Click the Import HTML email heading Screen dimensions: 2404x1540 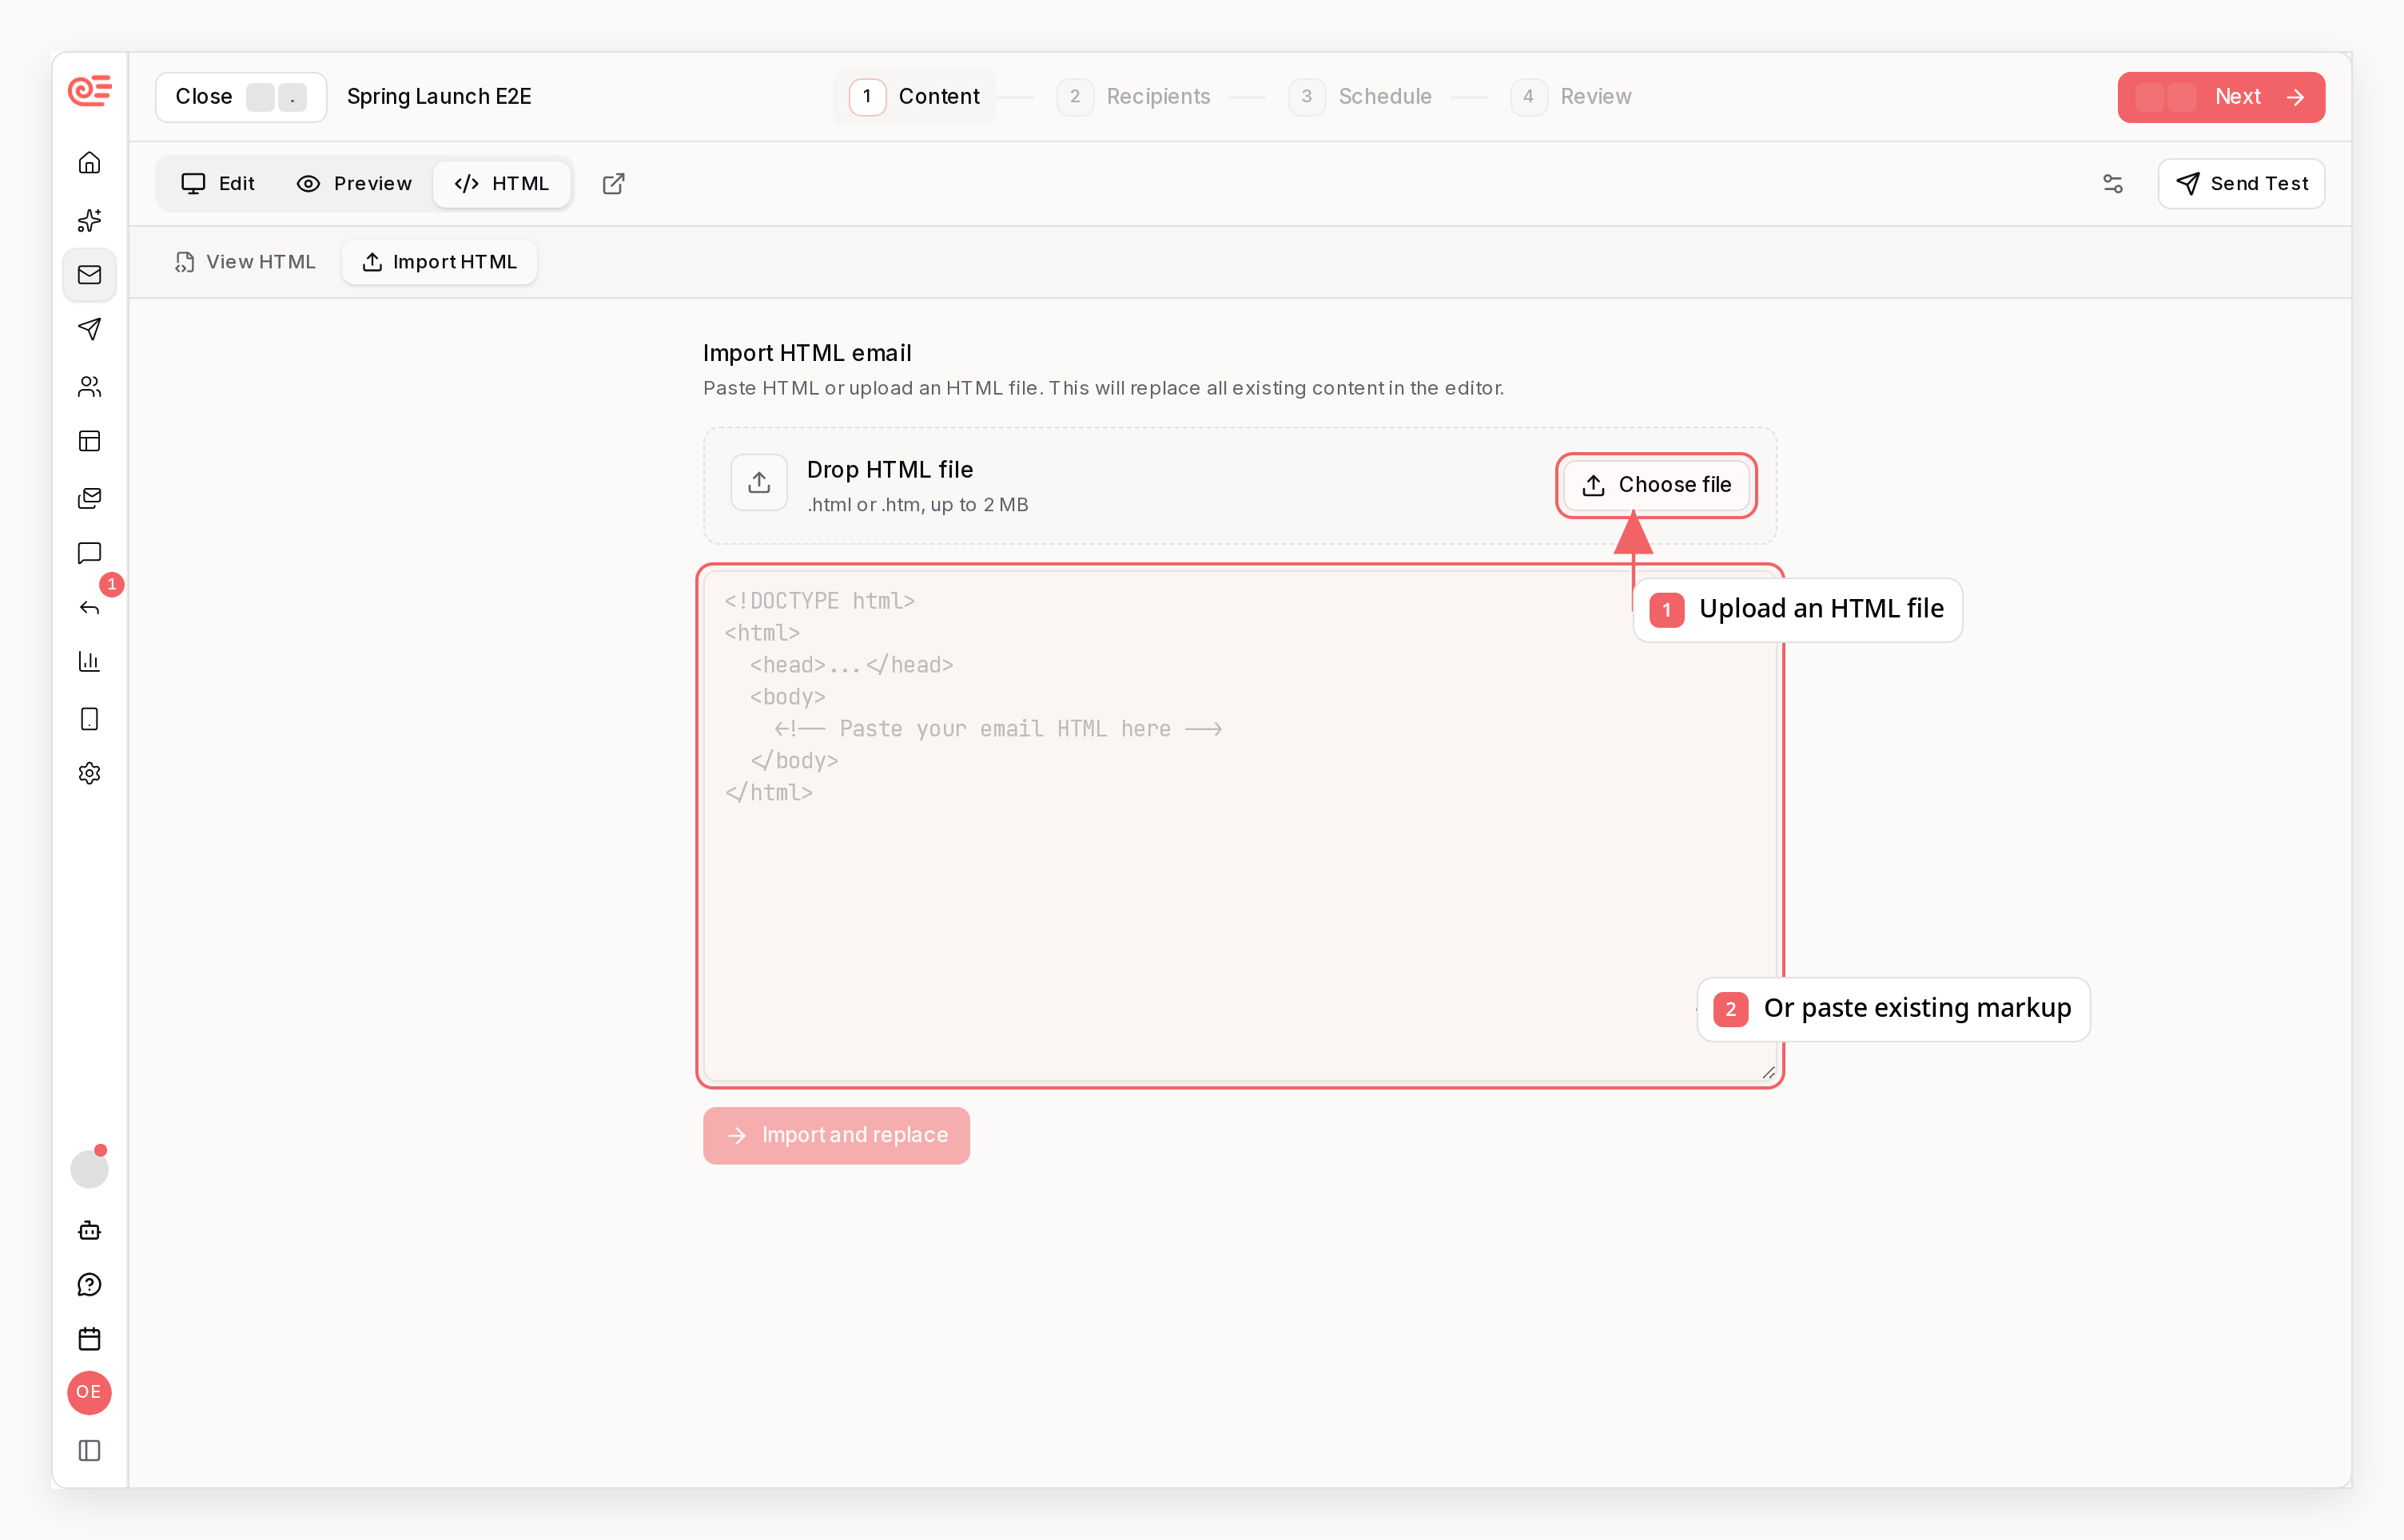(x=807, y=353)
